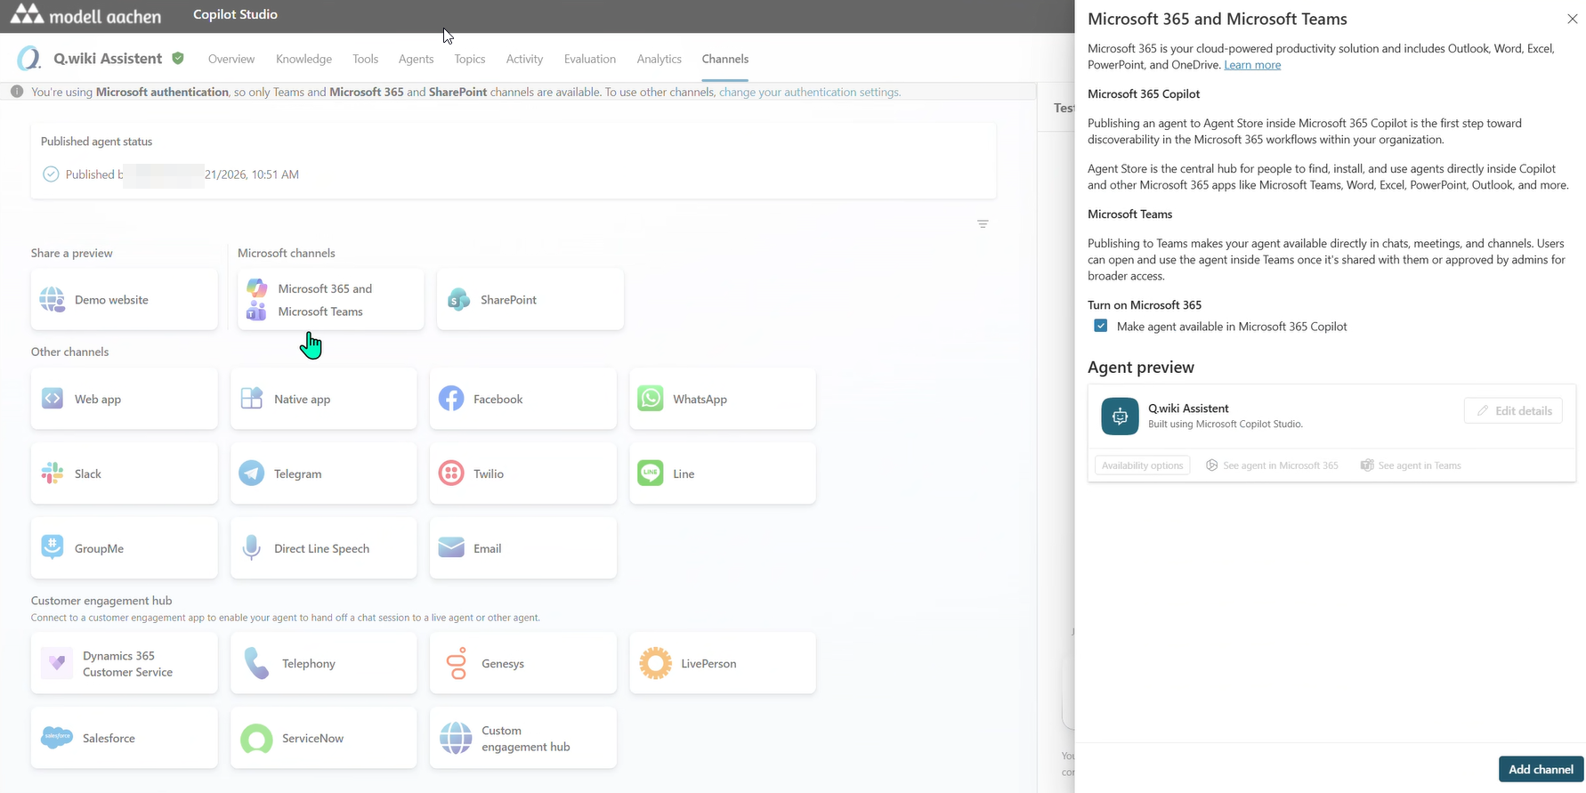Click the Microsoft Teams icon
The width and height of the screenshot is (1586, 793).
(x=256, y=311)
